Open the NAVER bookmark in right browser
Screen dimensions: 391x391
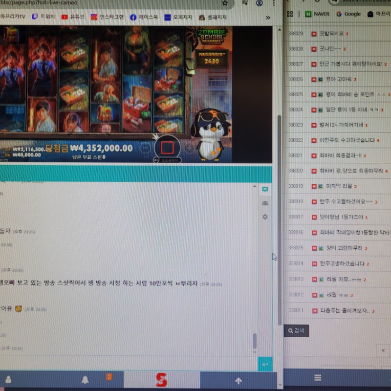(x=317, y=14)
